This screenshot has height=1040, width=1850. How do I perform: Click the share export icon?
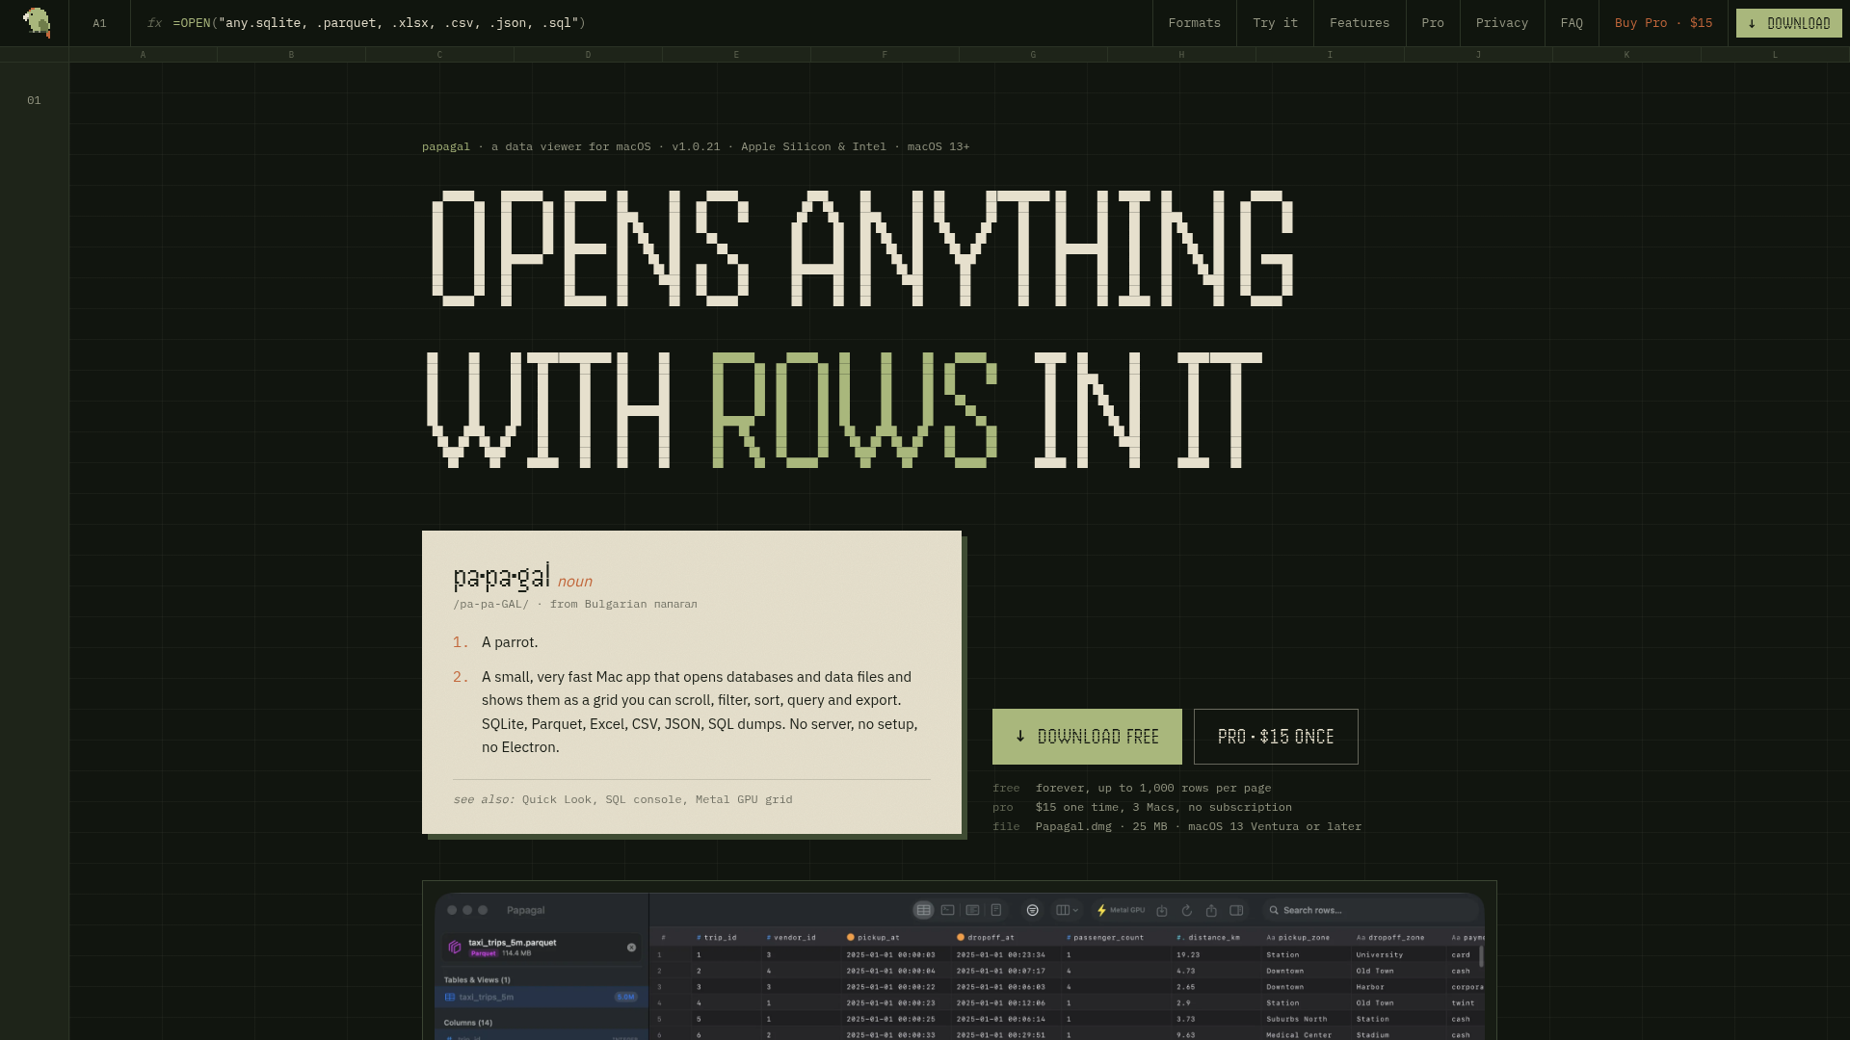click(1211, 910)
